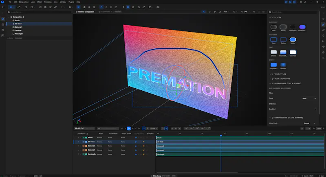Expand the TEXT ANIMATORS section
This screenshot has height=177, width=326.
(x=270, y=79)
